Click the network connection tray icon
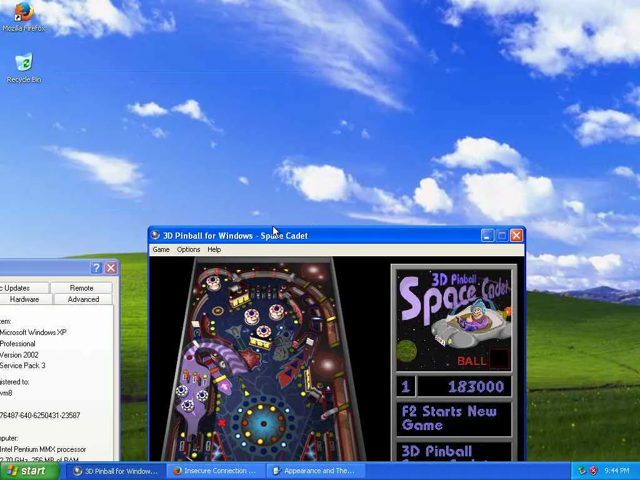The height and width of the screenshot is (480, 640). tap(582, 471)
